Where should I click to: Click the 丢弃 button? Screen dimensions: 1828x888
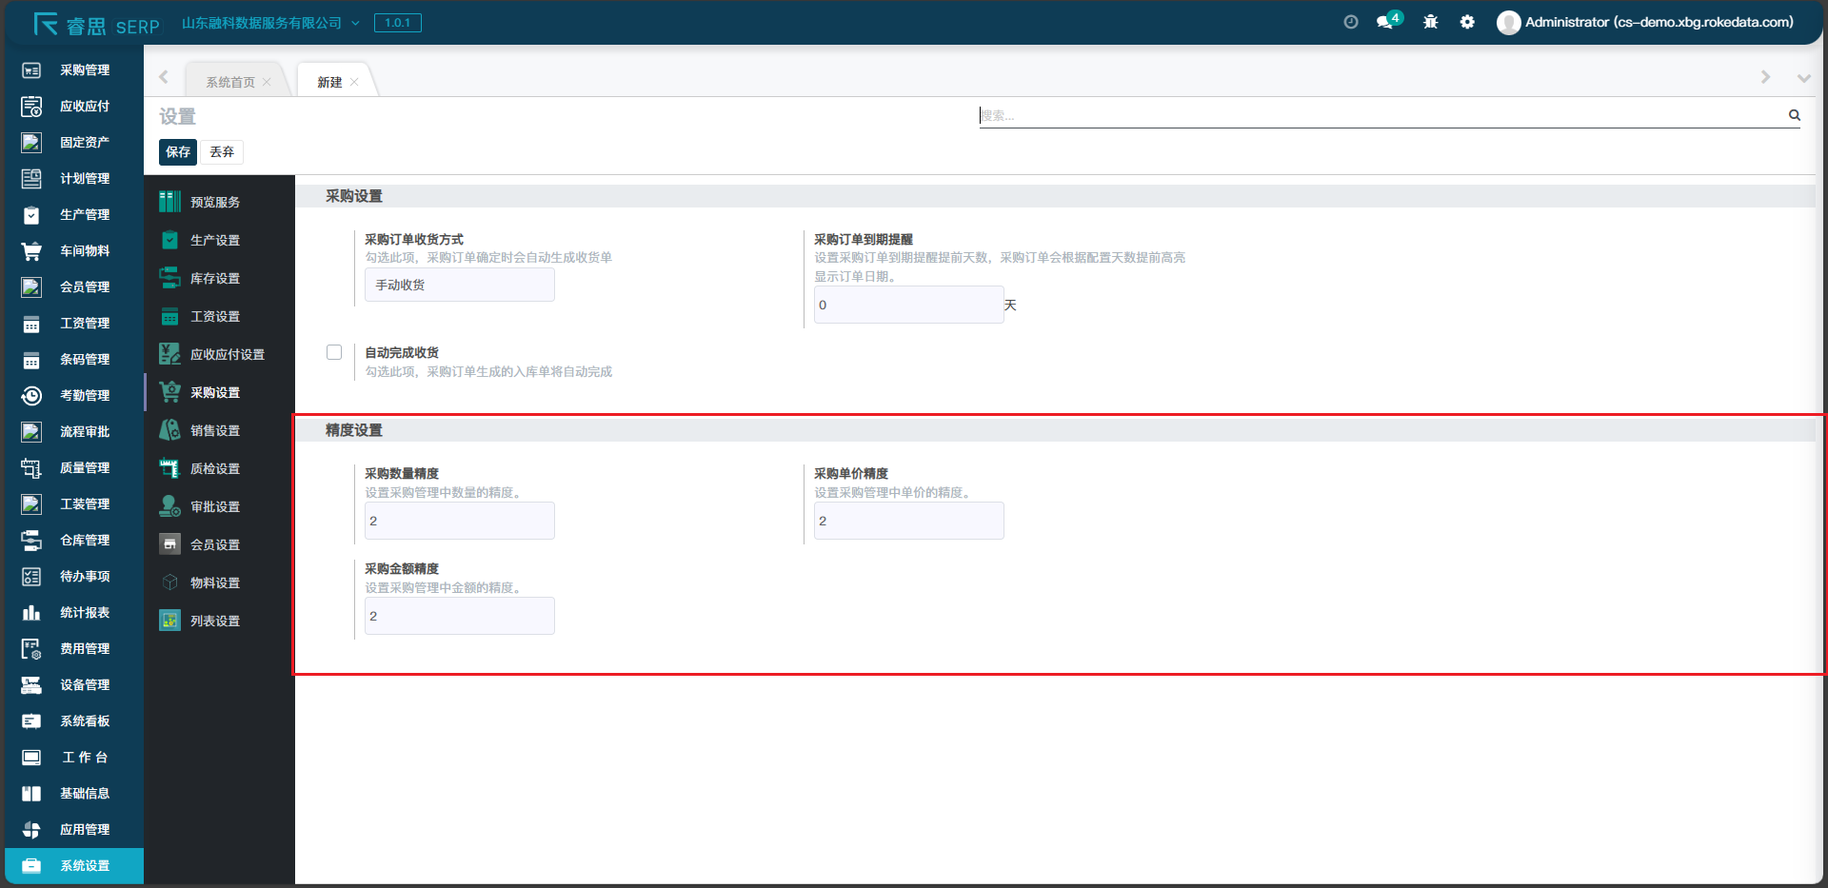222,152
